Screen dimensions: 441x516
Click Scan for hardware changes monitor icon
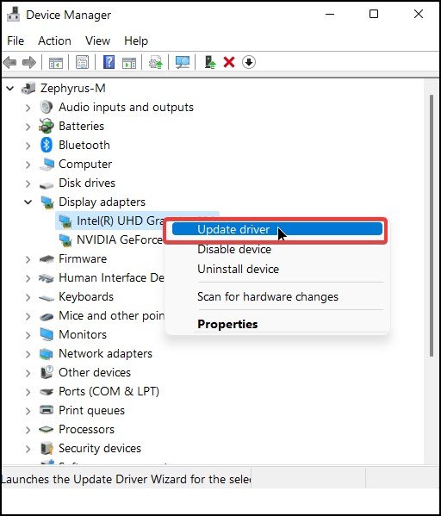pos(183,62)
